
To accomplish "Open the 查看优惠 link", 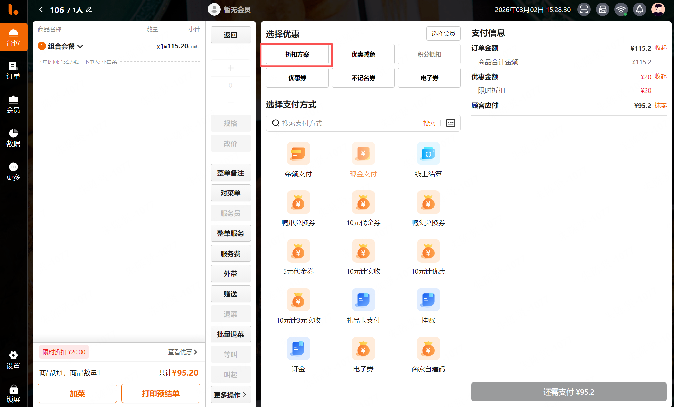I will tap(183, 352).
